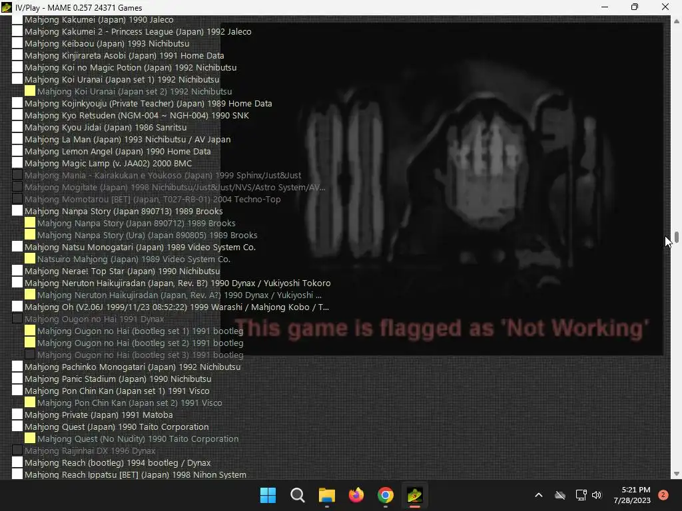The height and width of the screenshot is (511, 682).
Task: Select Mahjong Pon Chin Kan (Japan set 1)
Action: (117, 391)
